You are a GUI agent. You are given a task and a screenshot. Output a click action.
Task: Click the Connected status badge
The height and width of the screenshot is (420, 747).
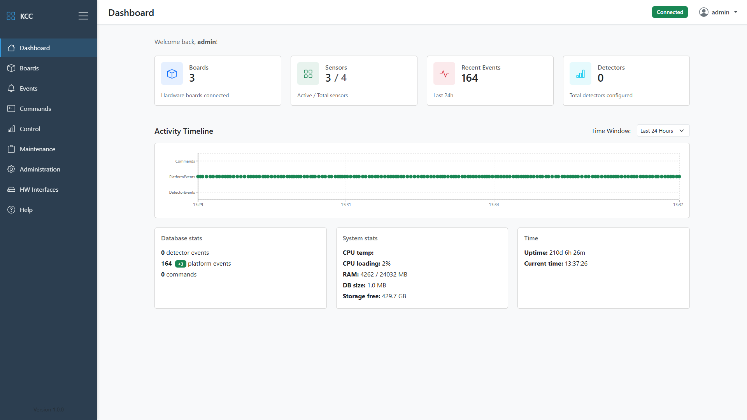click(670, 12)
